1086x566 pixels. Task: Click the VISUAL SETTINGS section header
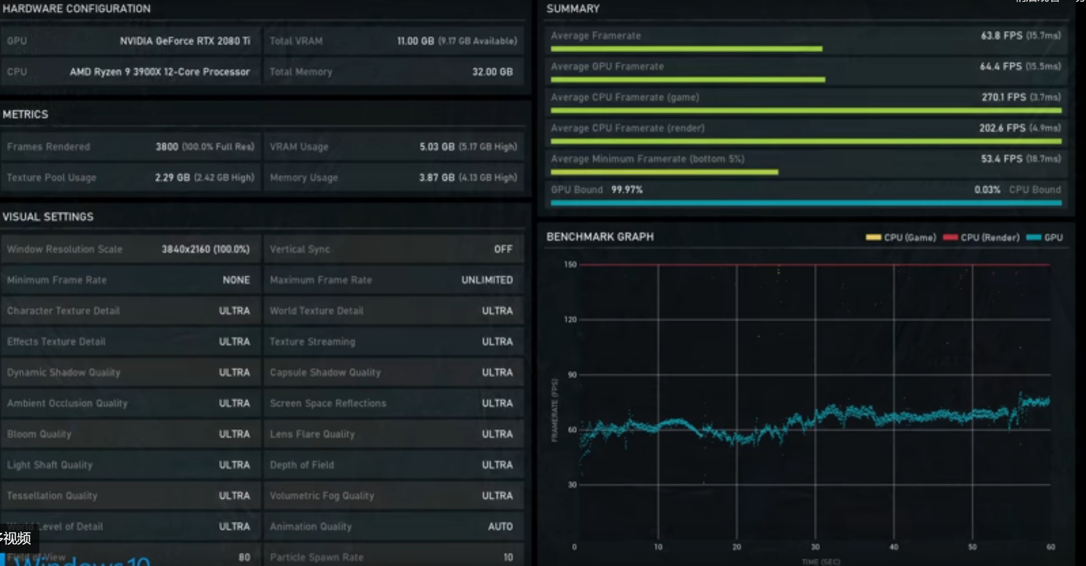pos(48,217)
